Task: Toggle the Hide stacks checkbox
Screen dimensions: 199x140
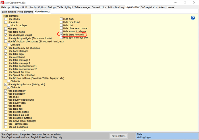Action: coord(6,19)
